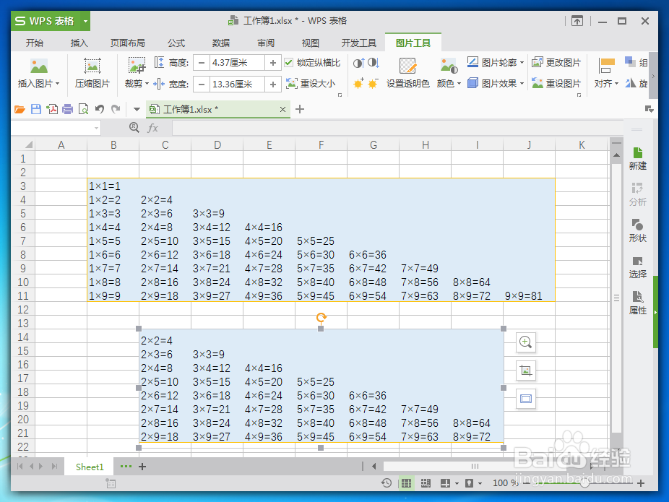The width and height of the screenshot is (669, 502).
Task: Open the 公式 (Formulas) tab
Action: pyautogui.click(x=176, y=43)
